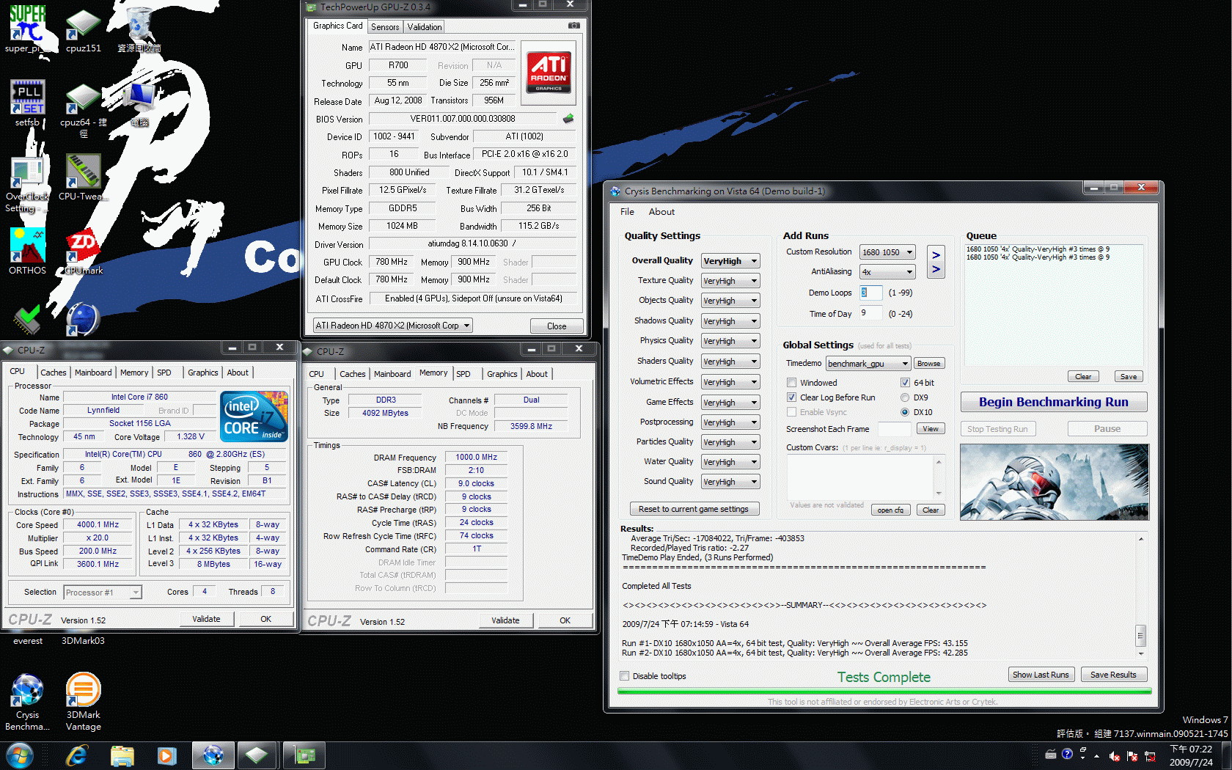Viewport: 1232px width, 770px height.
Task: Enable the Windowed checkbox
Action: 791,382
